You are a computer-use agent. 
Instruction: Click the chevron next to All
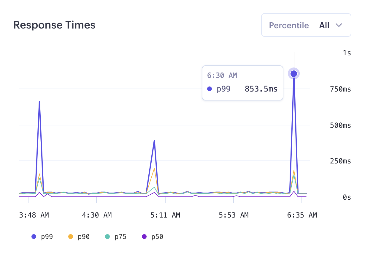(339, 25)
